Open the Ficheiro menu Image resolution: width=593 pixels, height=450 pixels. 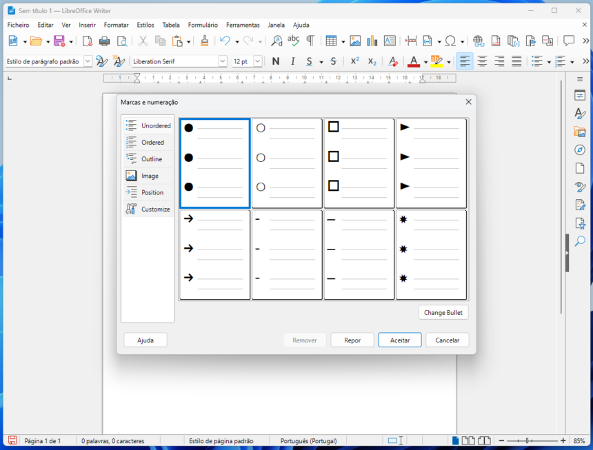[18, 25]
